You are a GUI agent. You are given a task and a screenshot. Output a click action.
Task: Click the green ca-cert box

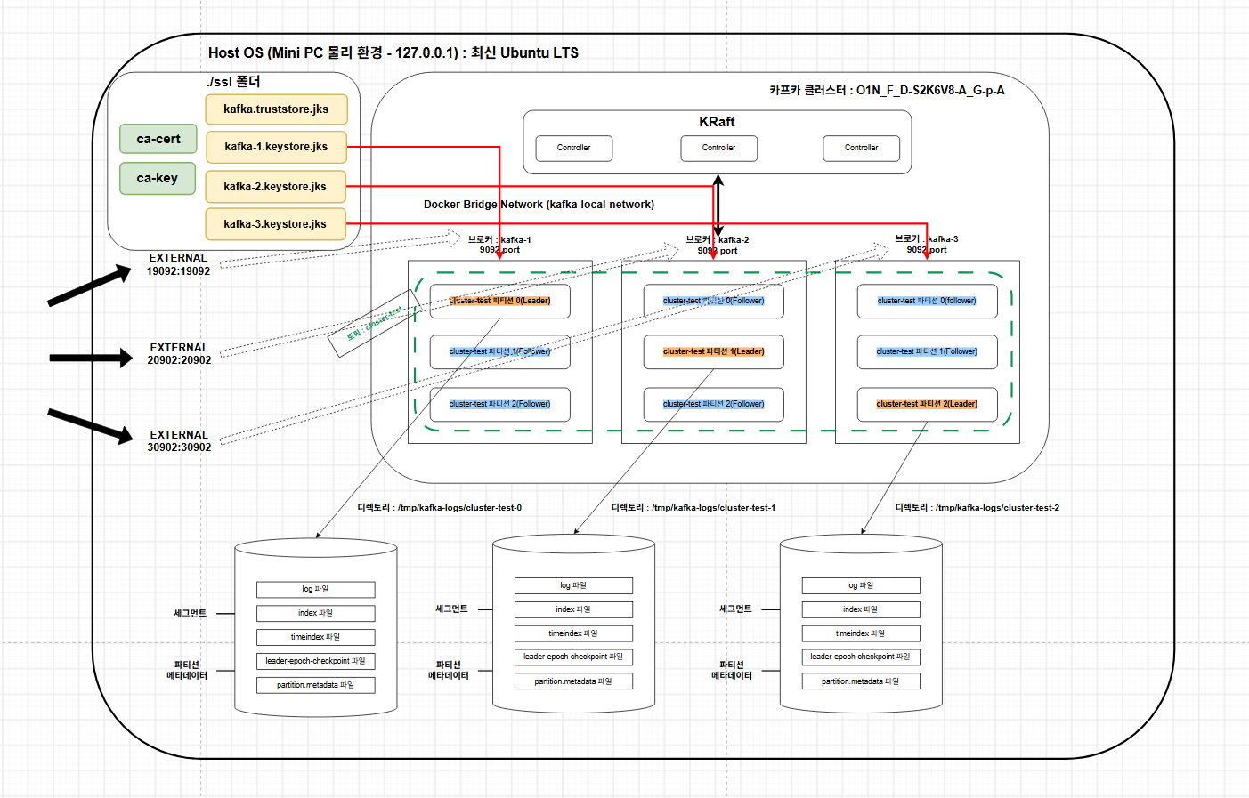pyautogui.click(x=158, y=139)
